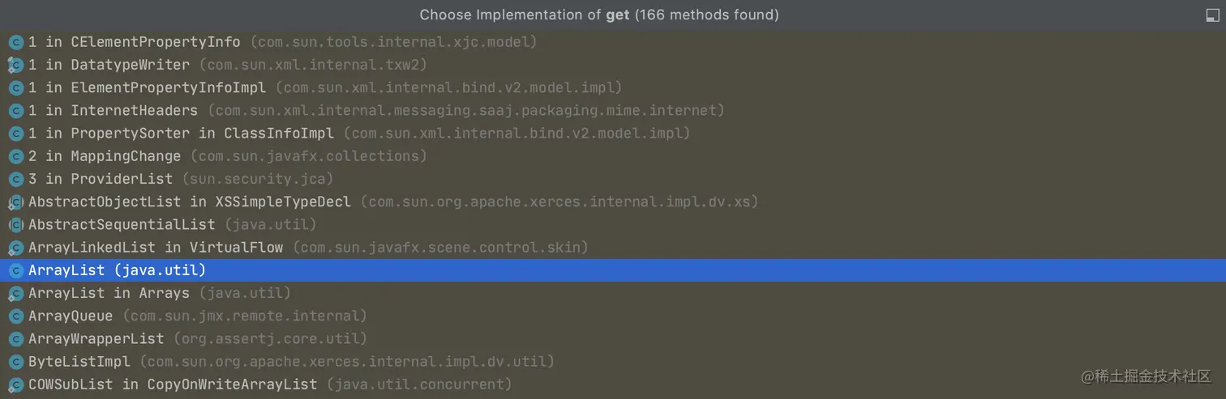1226x399 pixels.
Task: Click the class icon beside ByteListImpl
Action: pyautogui.click(x=15, y=361)
